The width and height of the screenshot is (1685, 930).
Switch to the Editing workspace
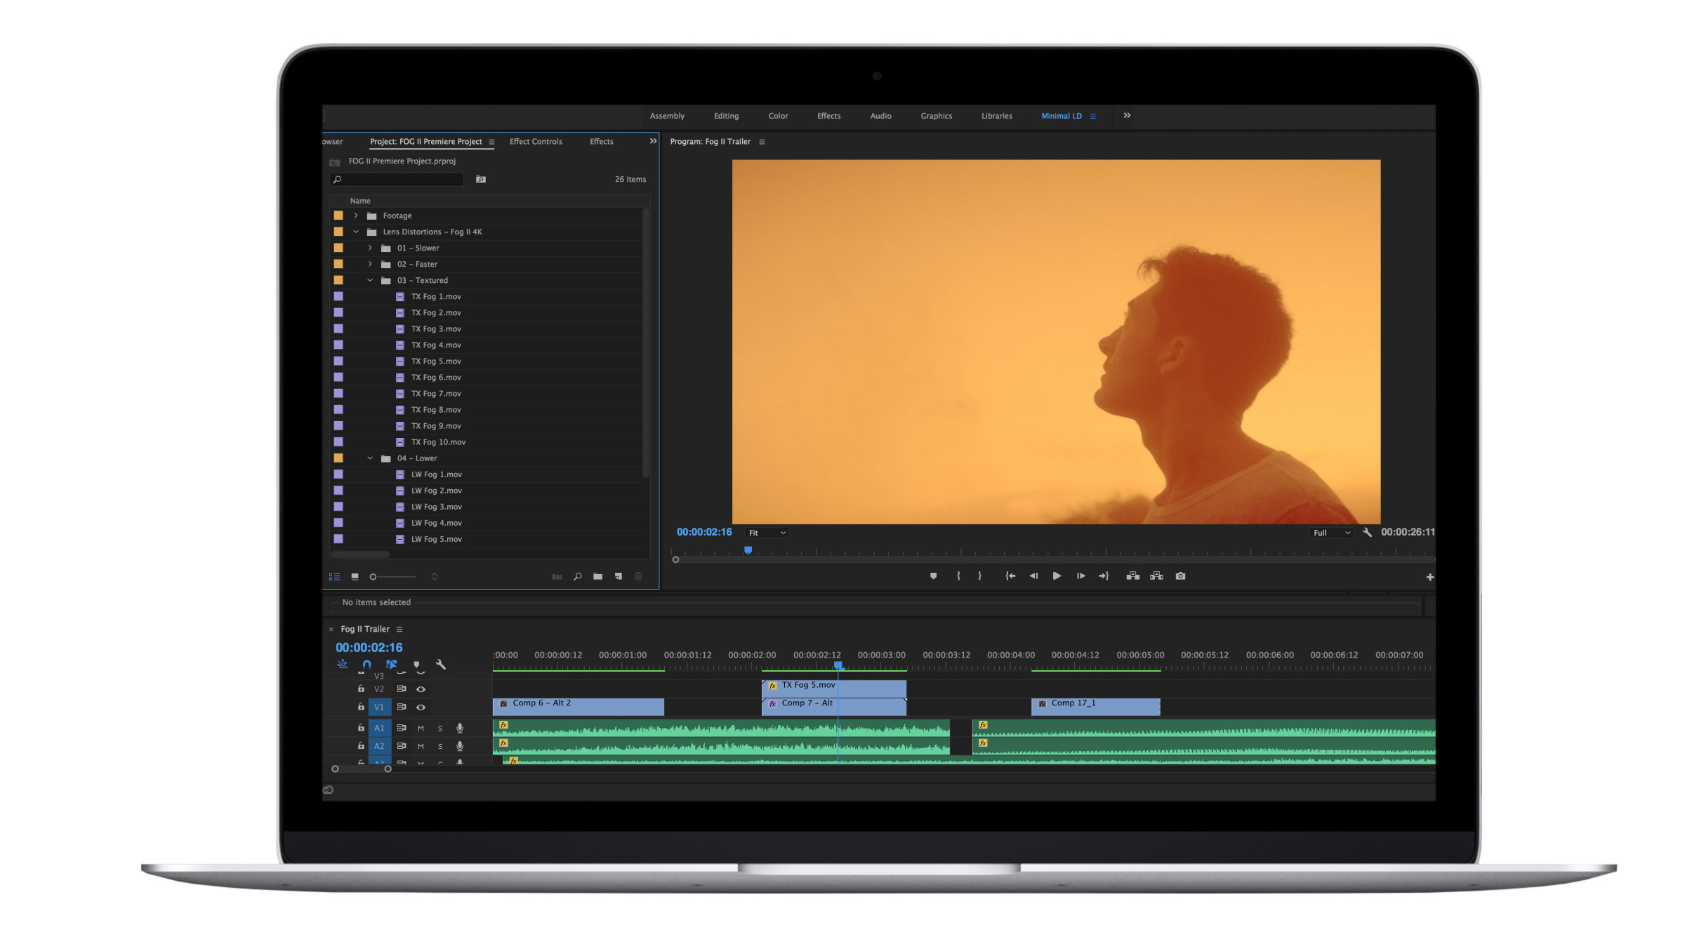[x=726, y=117]
